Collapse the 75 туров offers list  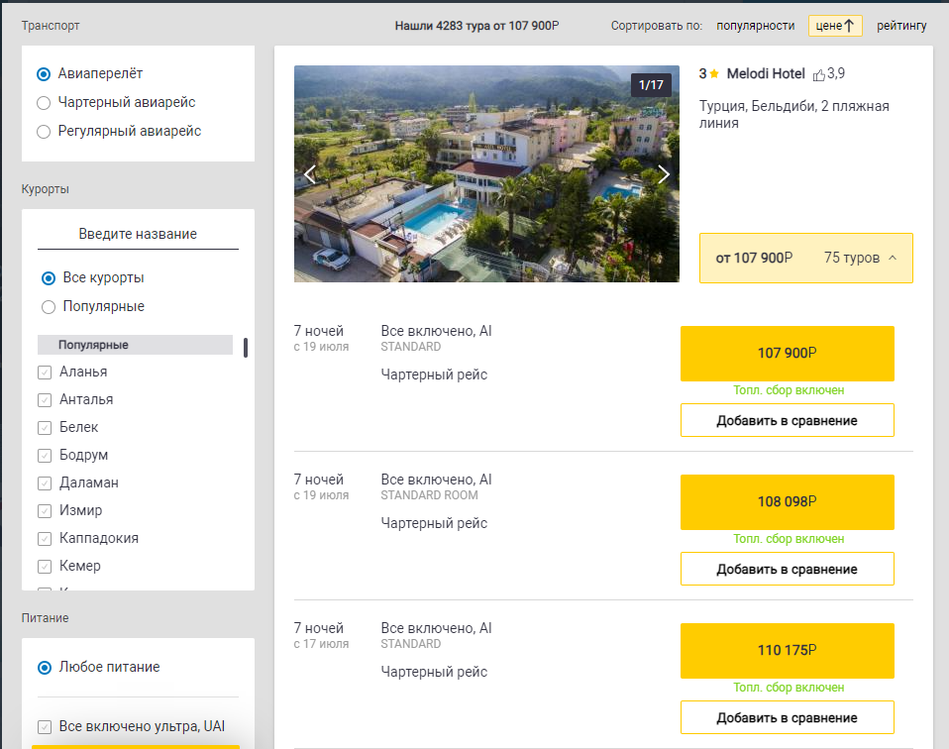893,258
